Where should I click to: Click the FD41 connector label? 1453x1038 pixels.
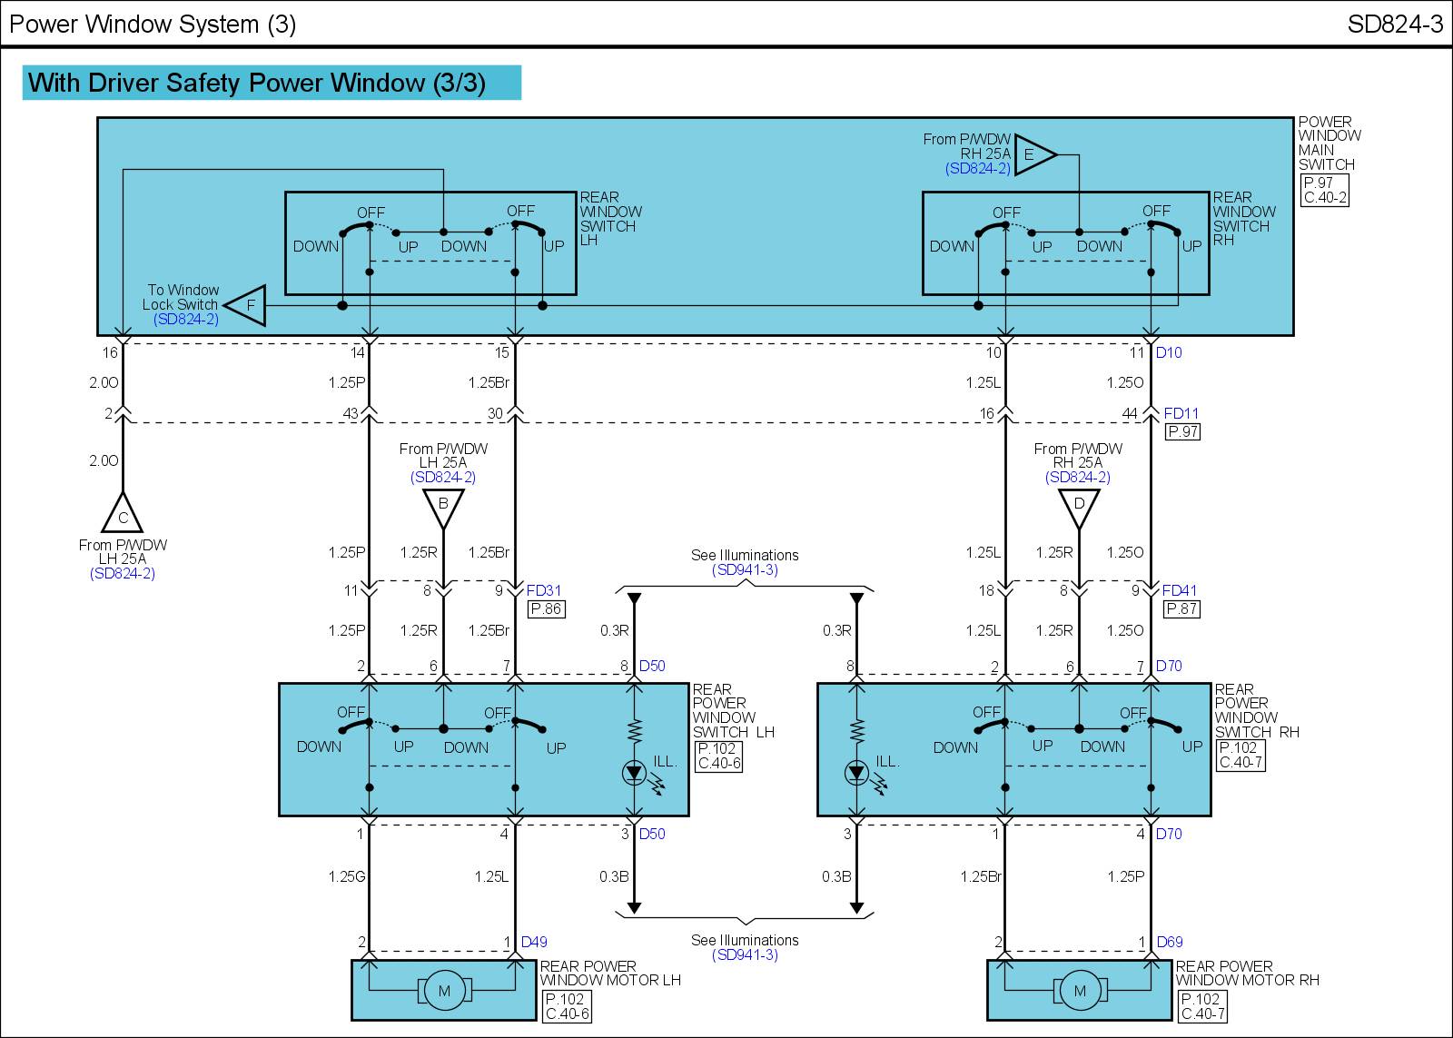[x=1180, y=590]
